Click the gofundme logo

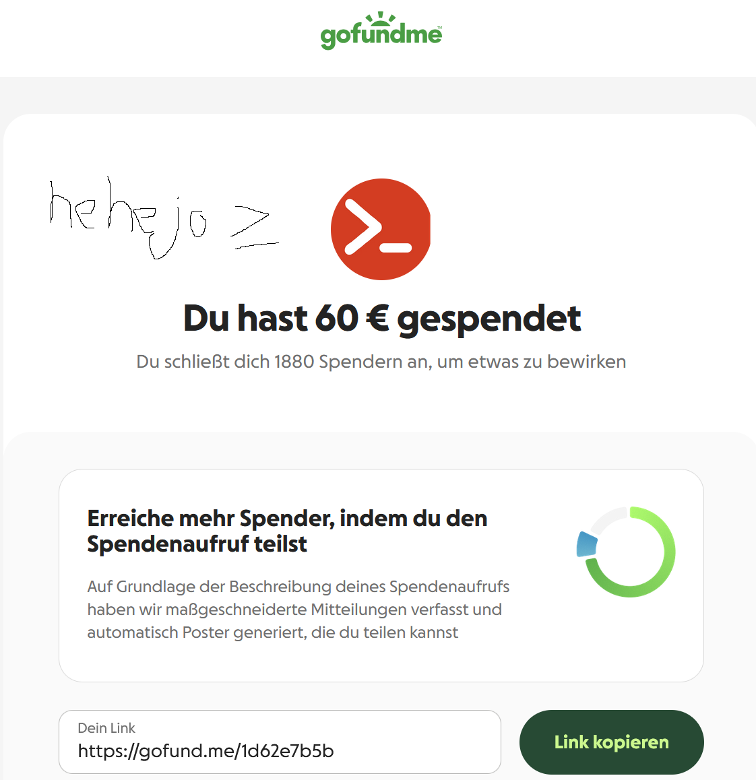tap(381, 31)
